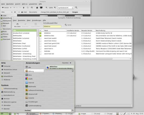Open the Lesezeichen menu in file manager

[33, 4]
